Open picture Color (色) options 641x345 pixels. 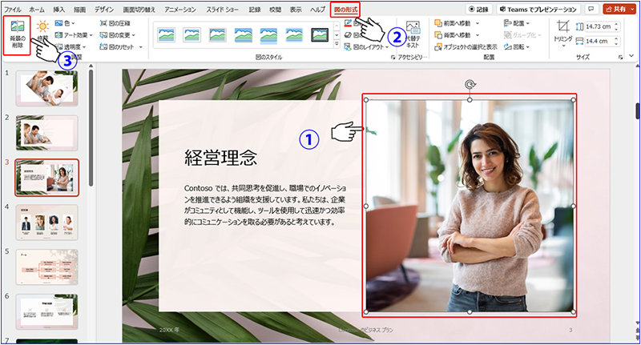coord(65,23)
